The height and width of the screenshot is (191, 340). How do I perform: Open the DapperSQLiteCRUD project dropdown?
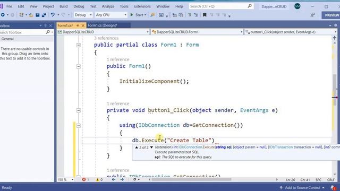point(103,32)
